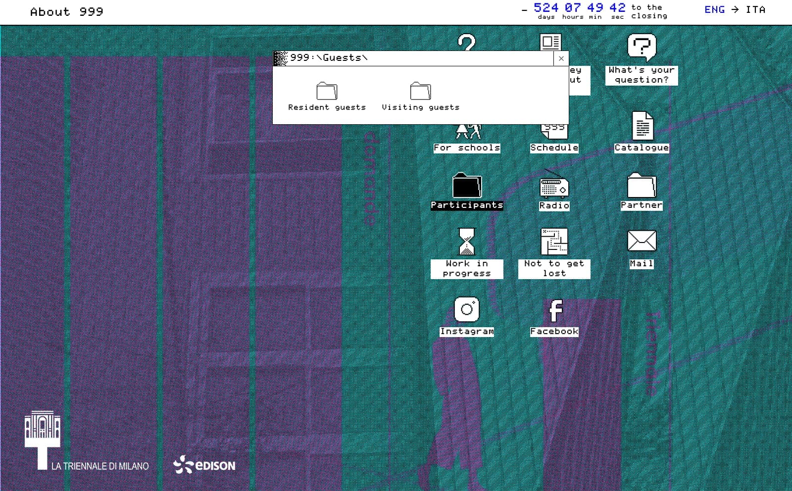
Task: Open the About 999 menu
Action: (x=67, y=12)
